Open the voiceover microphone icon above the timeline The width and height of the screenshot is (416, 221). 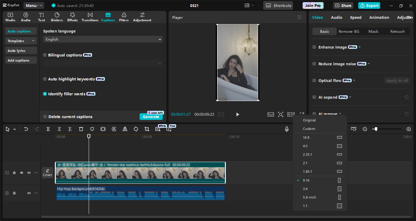(286, 129)
